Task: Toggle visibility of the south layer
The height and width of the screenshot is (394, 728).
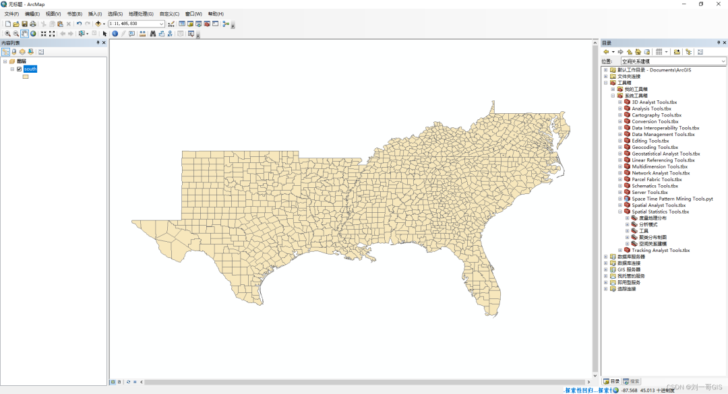Action: tap(19, 69)
